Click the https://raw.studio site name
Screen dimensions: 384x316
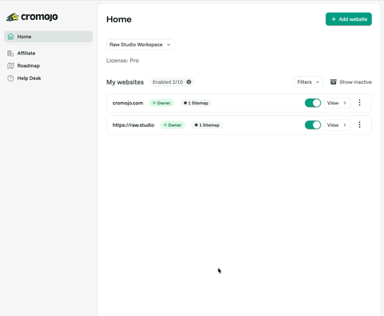click(x=134, y=125)
